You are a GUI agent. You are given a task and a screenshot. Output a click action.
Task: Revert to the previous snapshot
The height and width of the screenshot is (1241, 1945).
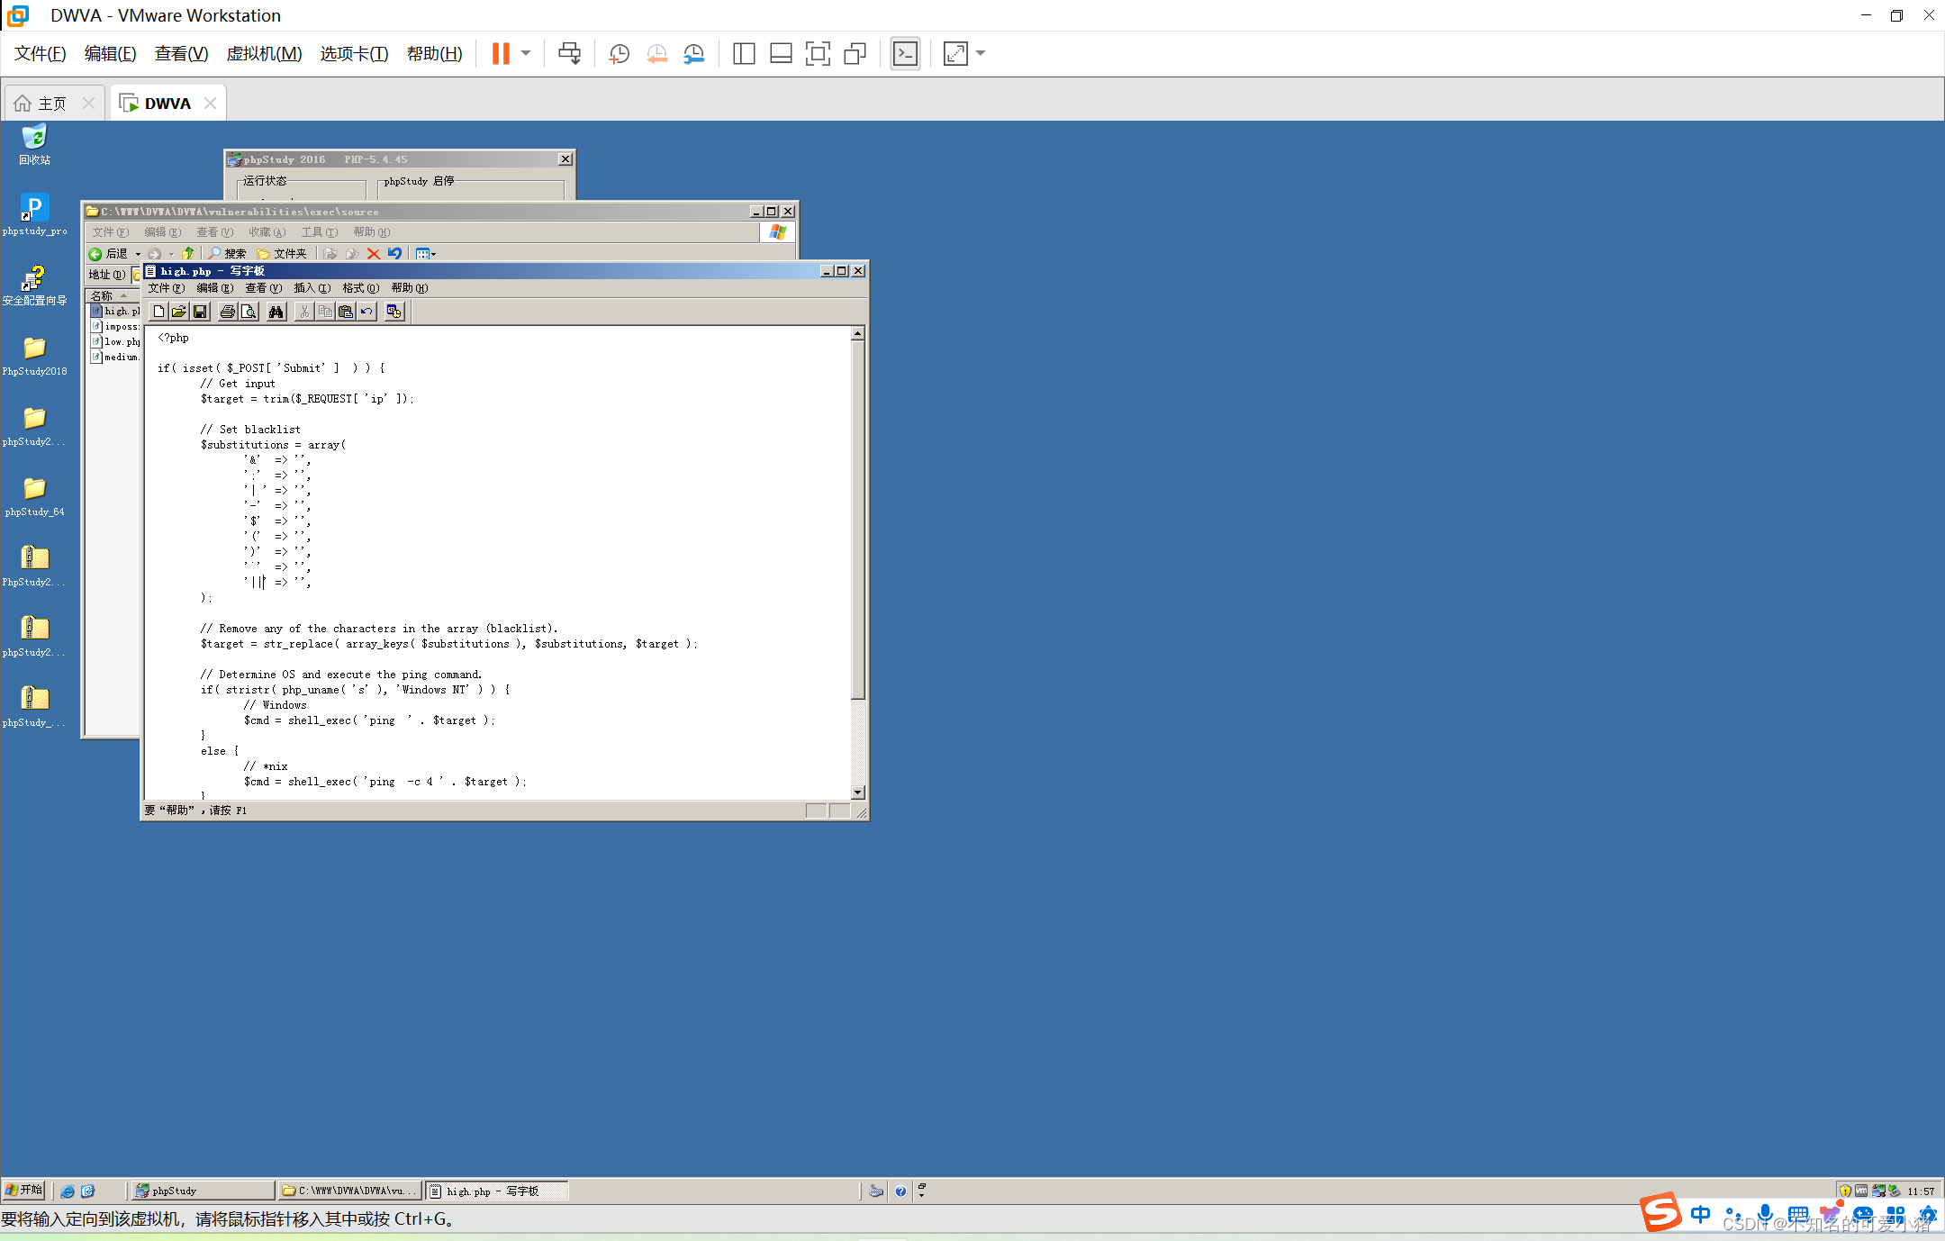(x=656, y=54)
